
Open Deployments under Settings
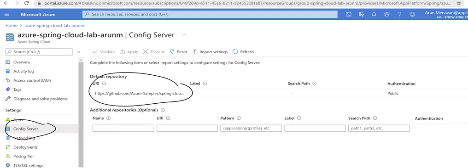click(x=25, y=147)
